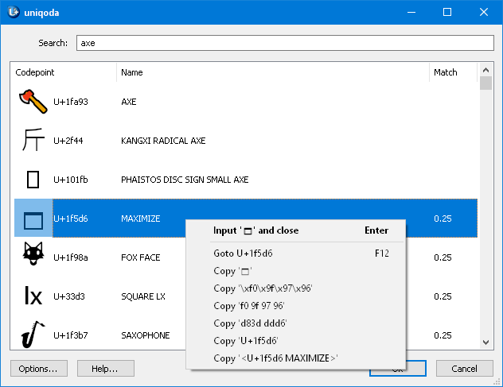Click the scrollbar down arrow
503x387 pixels.
(485, 342)
